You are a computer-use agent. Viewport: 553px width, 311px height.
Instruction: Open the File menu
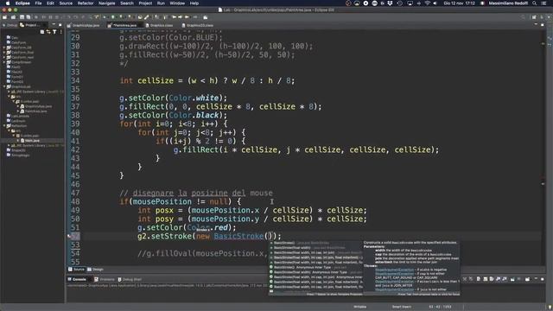[38, 3]
